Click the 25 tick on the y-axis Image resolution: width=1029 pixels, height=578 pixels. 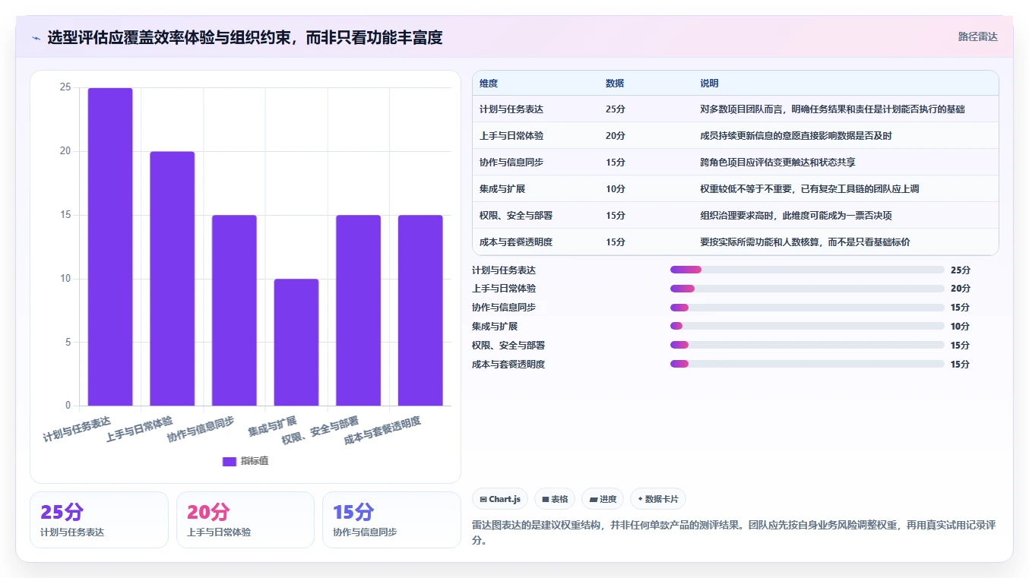pos(65,87)
